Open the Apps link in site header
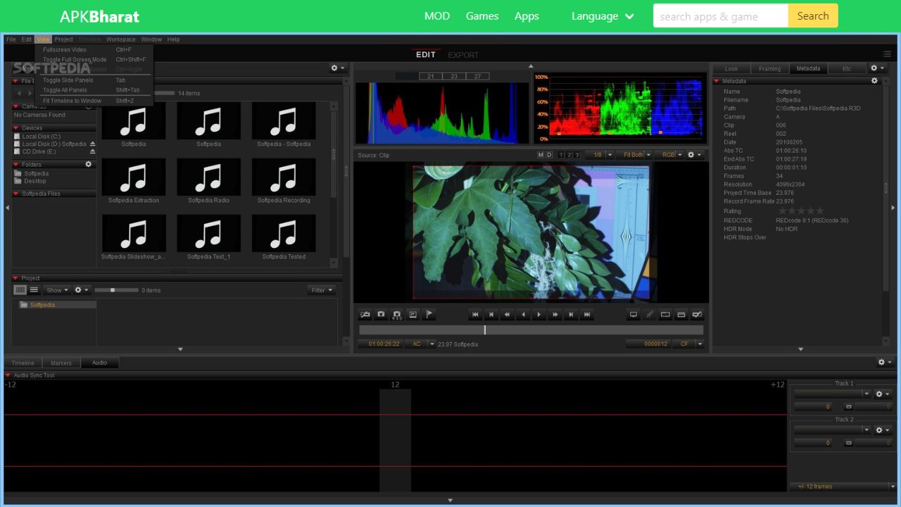 [527, 15]
